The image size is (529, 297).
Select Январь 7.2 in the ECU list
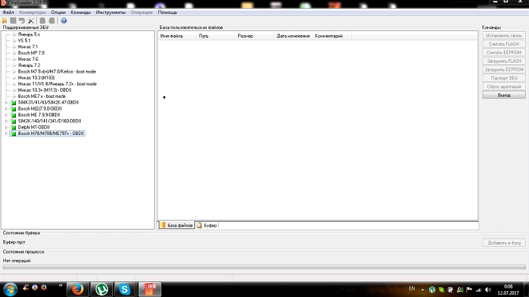[29, 65]
